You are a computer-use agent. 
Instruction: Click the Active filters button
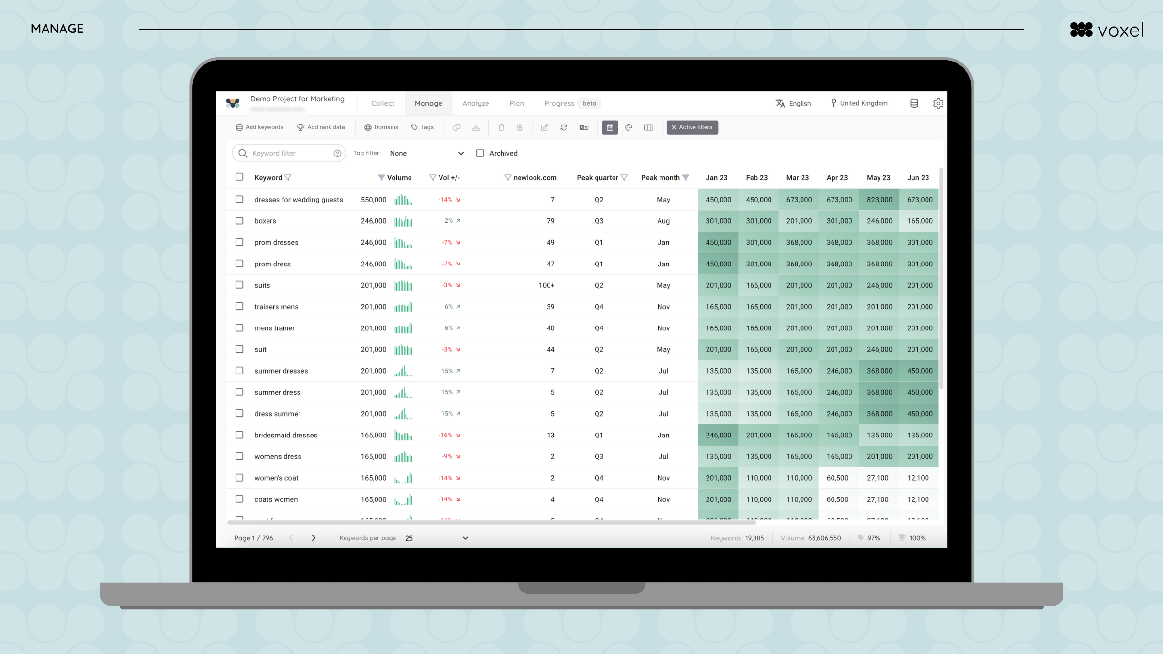point(692,127)
